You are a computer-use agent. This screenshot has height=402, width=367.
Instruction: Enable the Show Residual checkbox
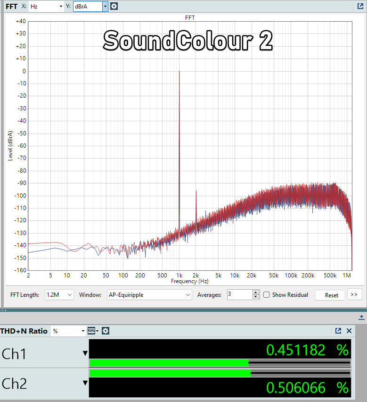(x=267, y=295)
